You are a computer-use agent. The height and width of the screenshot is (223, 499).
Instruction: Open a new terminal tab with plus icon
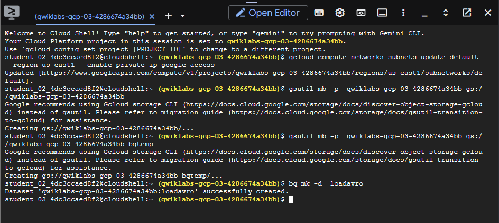(x=168, y=16)
